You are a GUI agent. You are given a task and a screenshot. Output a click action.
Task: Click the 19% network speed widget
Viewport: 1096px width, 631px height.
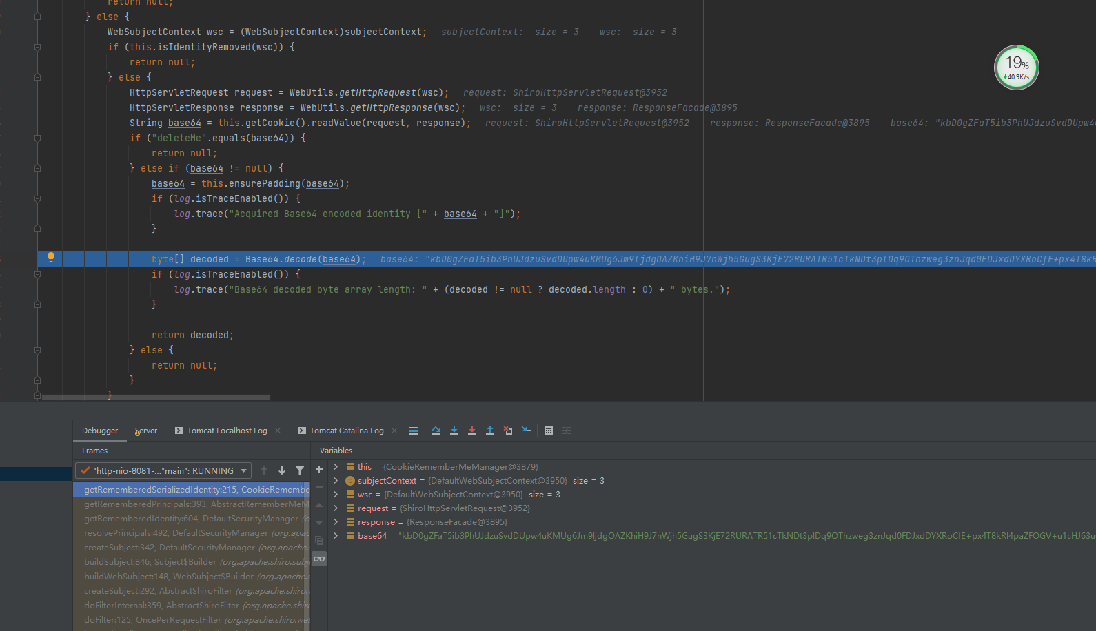(1016, 68)
